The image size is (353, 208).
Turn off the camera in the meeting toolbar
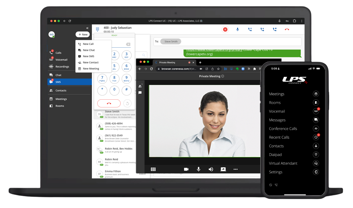[186, 169]
